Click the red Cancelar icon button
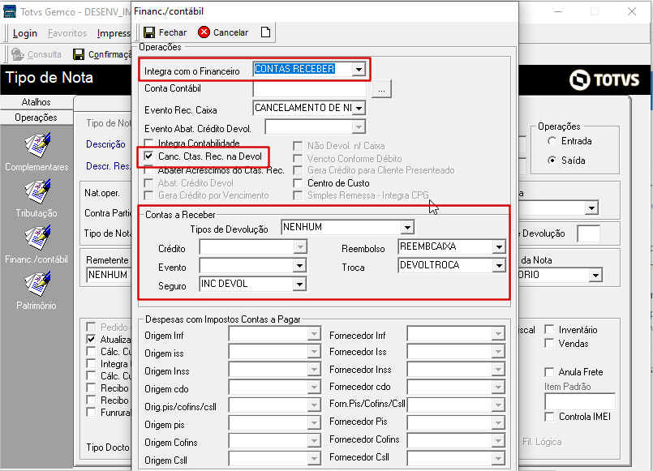Screen dimensions: 653x471 (x=204, y=32)
